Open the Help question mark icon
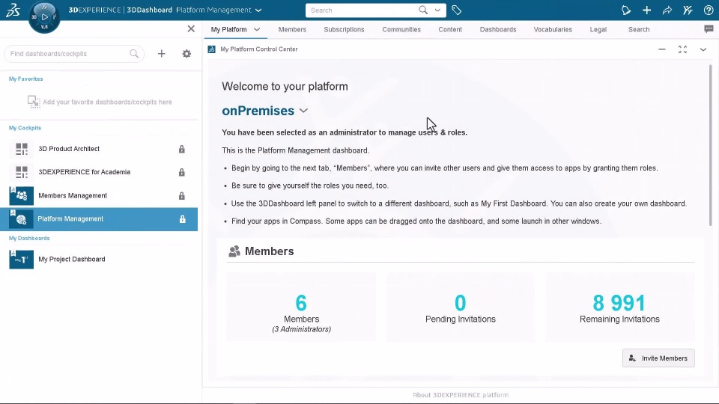This screenshot has width=719, height=404. pyautogui.click(x=709, y=10)
